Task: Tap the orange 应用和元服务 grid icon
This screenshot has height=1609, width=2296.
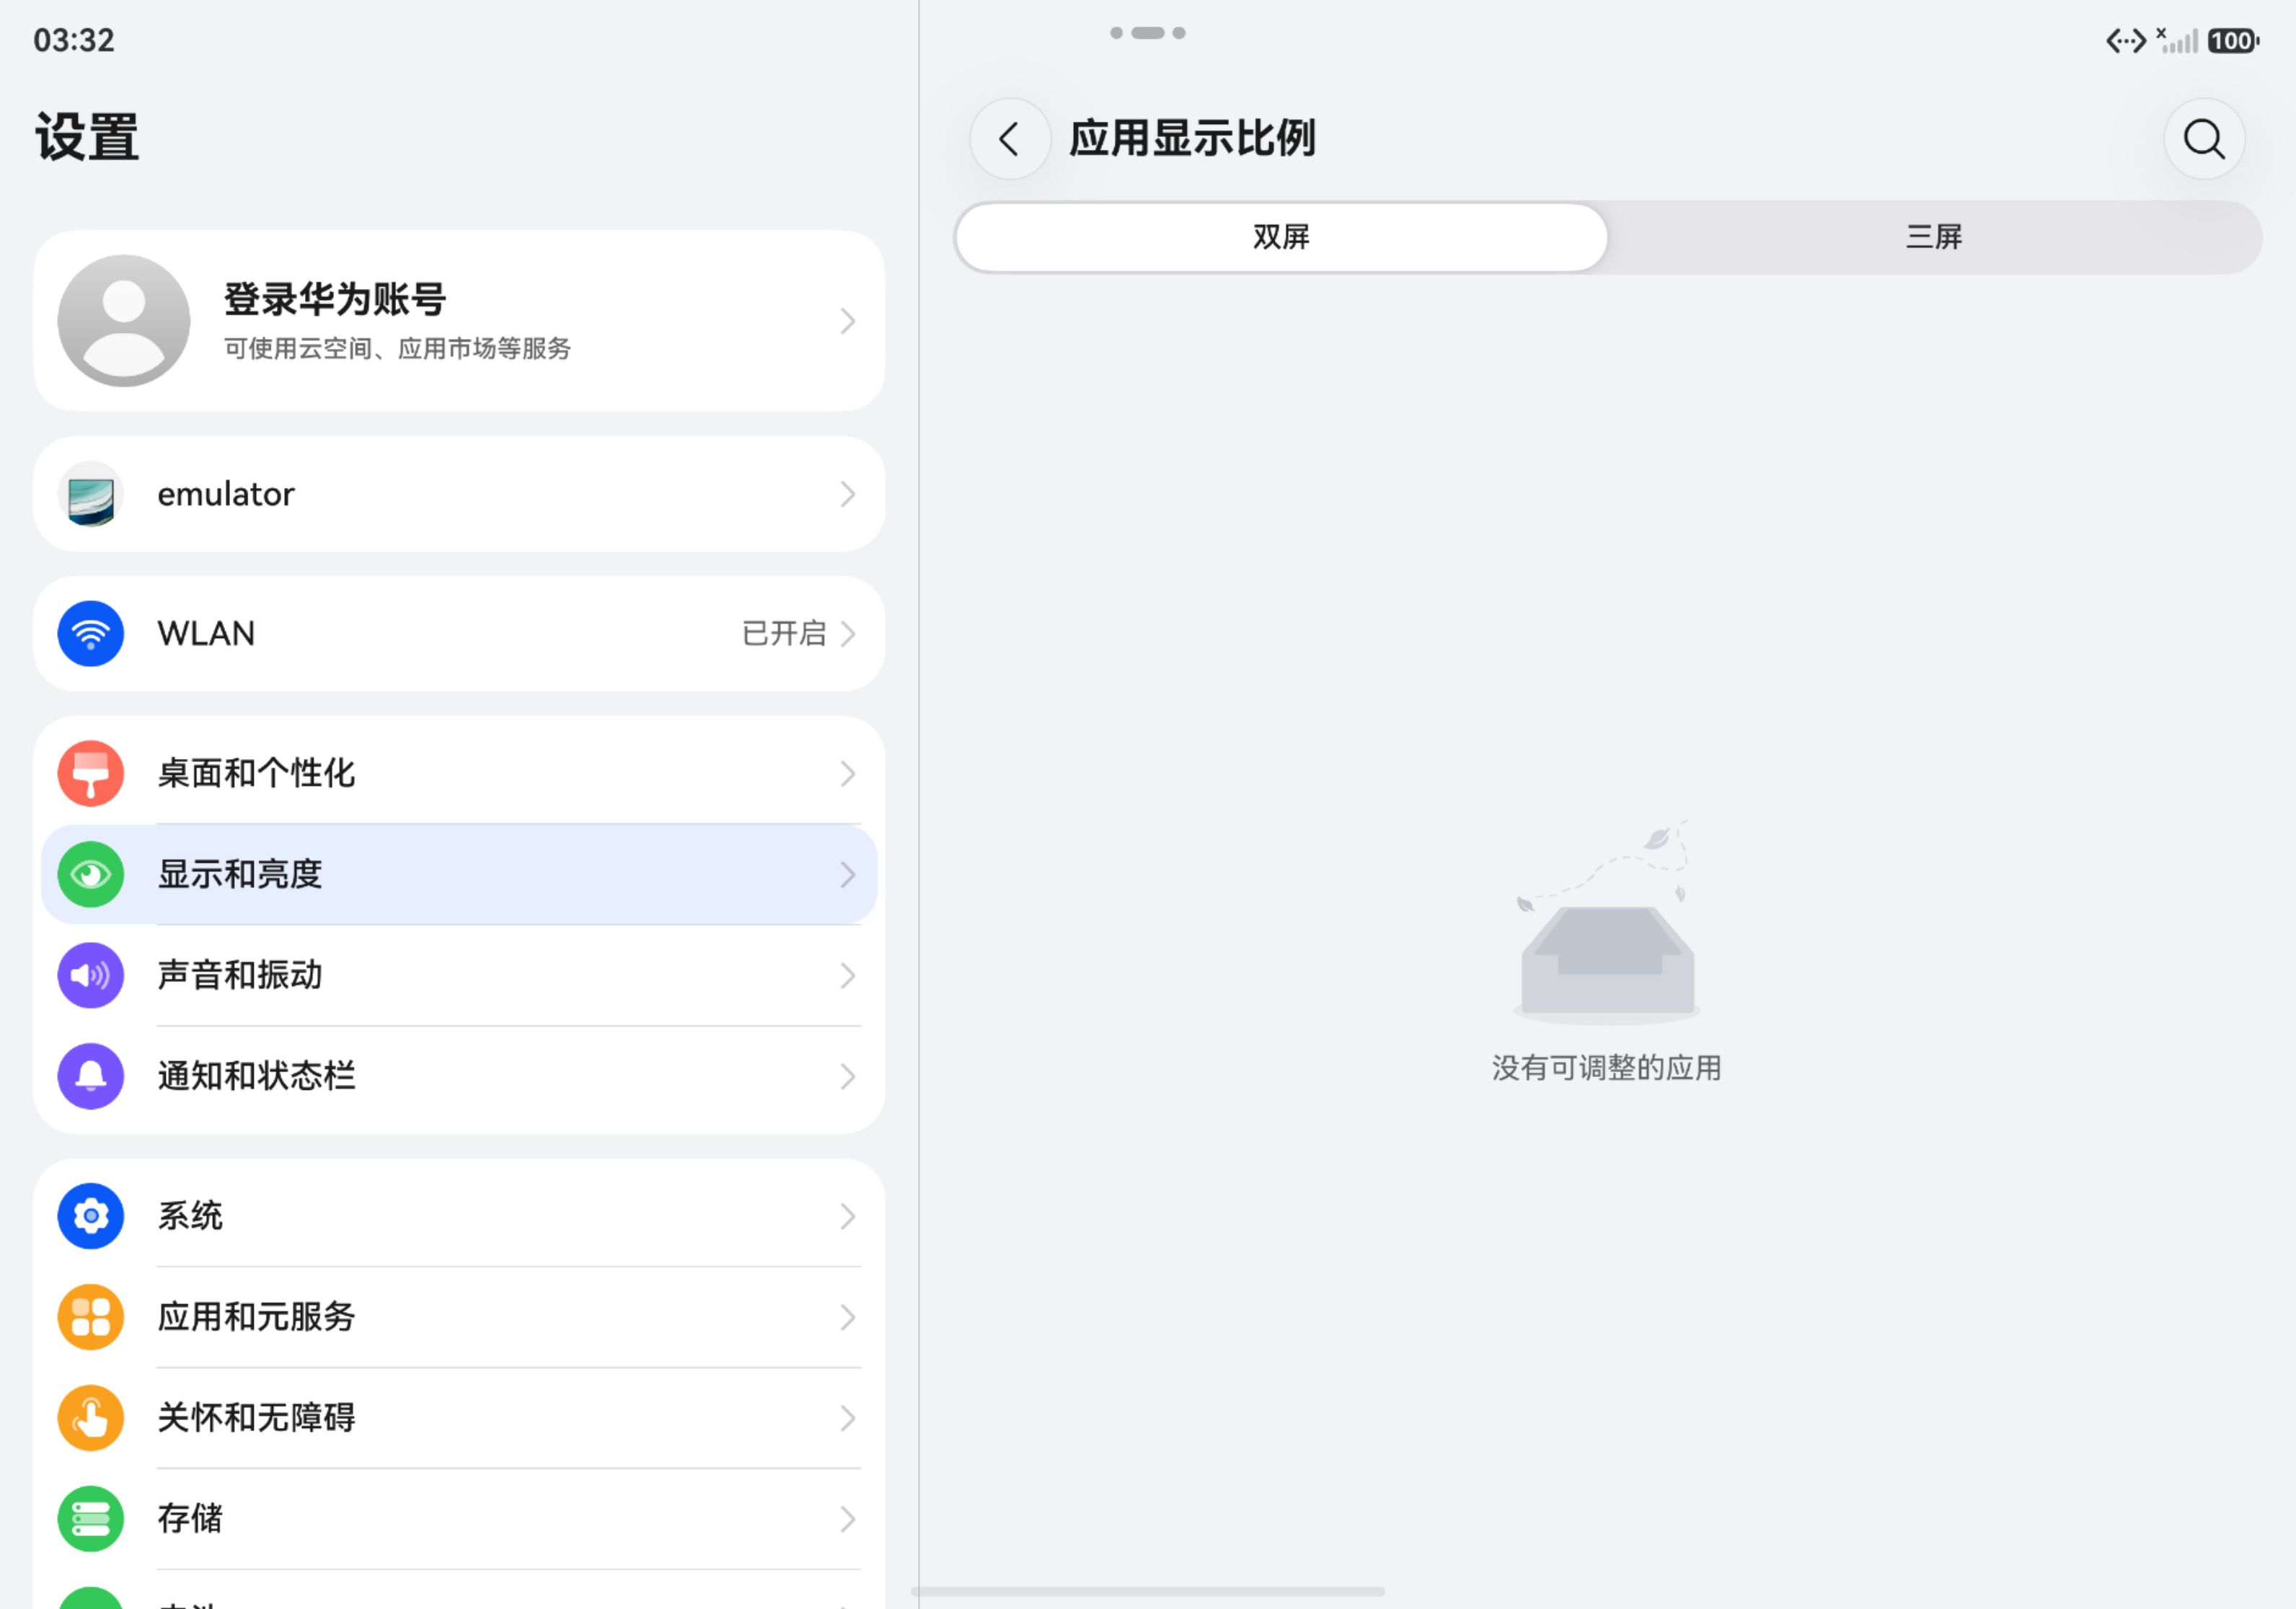Action: coord(91,1317)
